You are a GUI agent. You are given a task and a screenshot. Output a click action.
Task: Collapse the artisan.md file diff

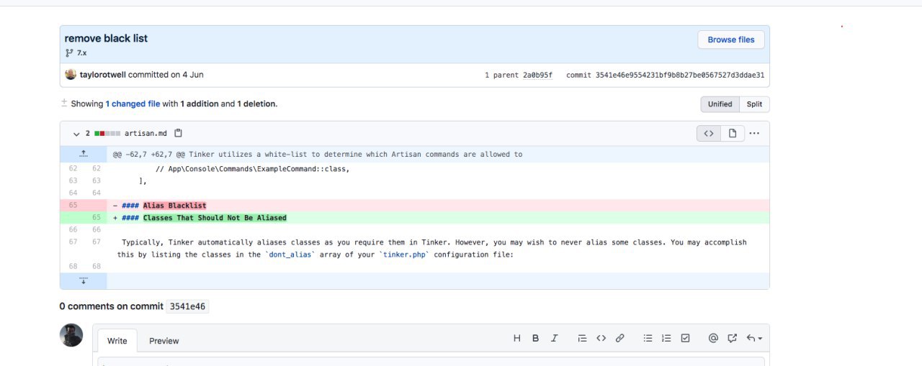pyautogui.click(x=76, y=134)
